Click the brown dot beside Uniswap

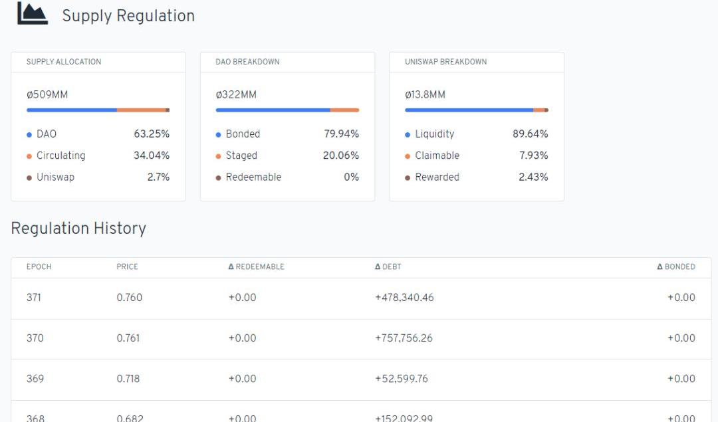pos(29,177)
